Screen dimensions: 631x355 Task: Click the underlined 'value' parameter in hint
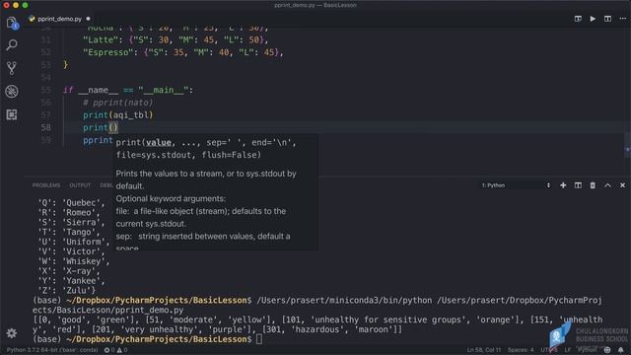[x=159, y=142]
